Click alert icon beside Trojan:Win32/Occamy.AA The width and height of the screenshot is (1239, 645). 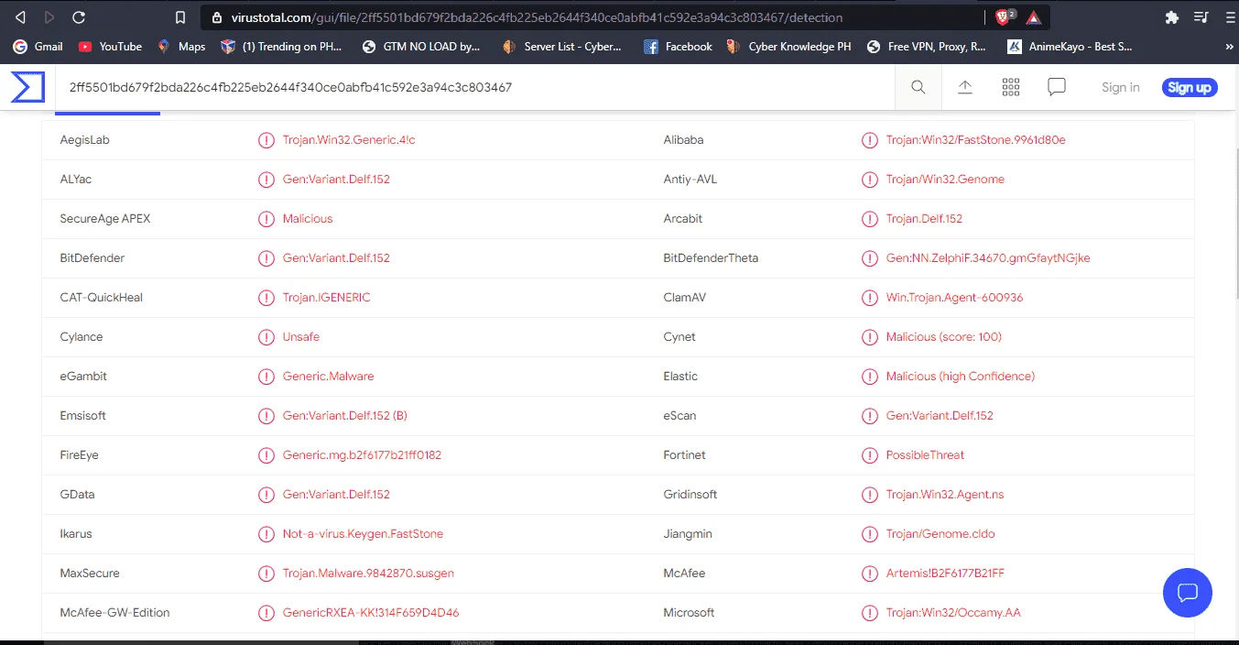[870, 613]
